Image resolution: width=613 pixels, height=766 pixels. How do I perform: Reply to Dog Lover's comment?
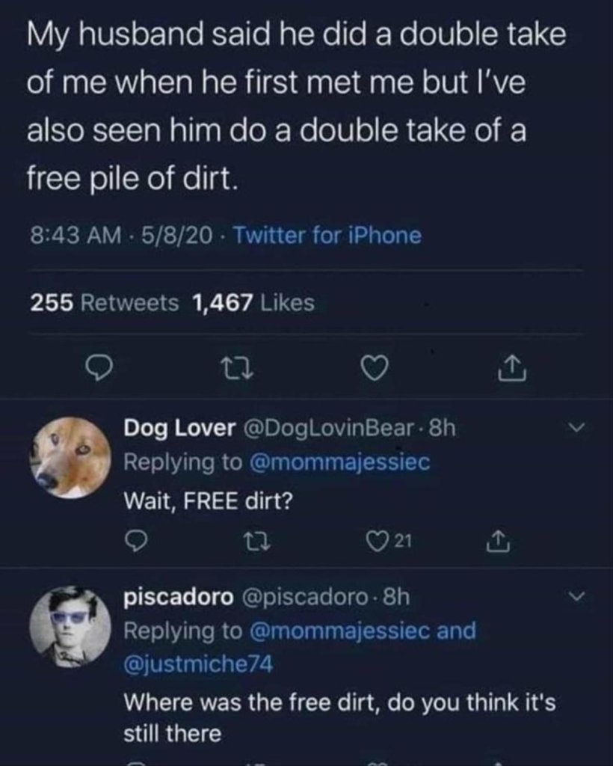133,540
